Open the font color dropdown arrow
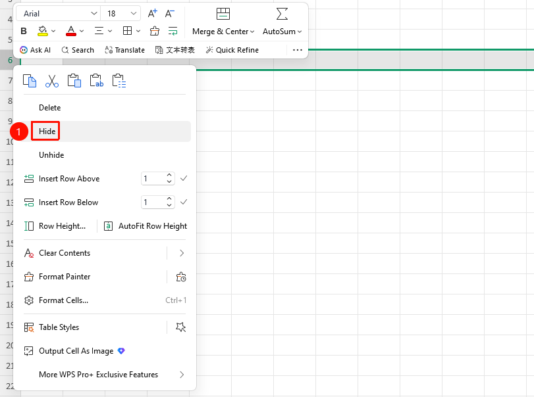 point(82,32)
